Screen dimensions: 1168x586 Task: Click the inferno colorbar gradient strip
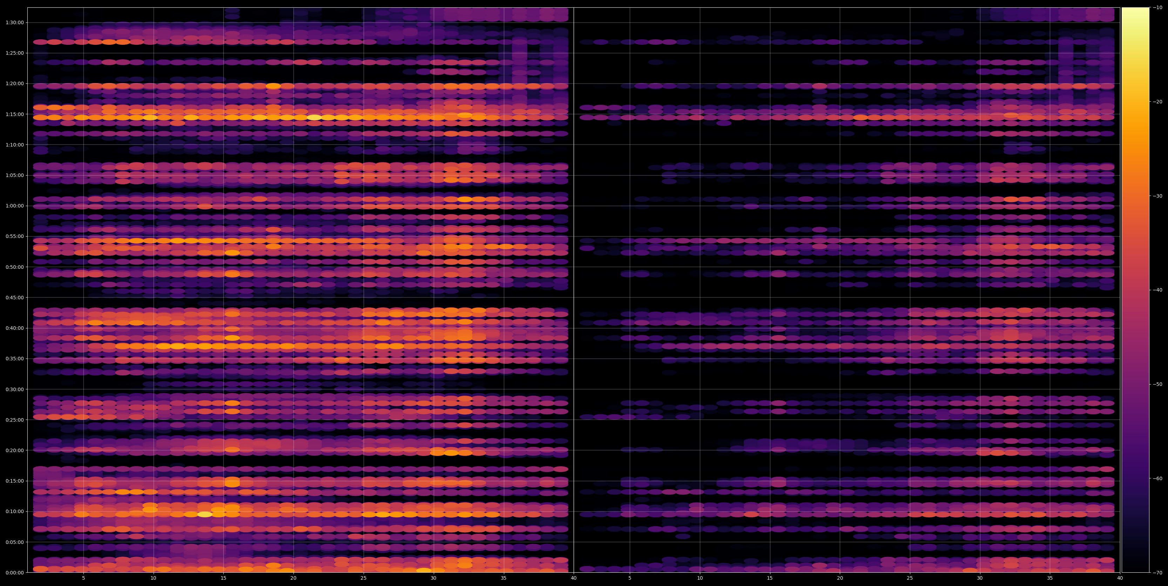(x=1135, y=290)
